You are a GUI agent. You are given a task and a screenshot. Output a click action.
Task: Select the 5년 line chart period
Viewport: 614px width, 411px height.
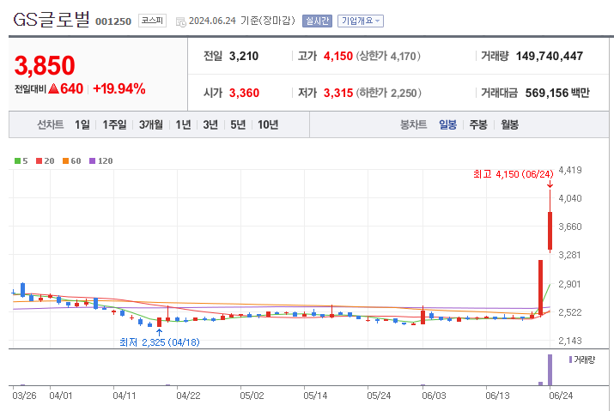[238, 124]
